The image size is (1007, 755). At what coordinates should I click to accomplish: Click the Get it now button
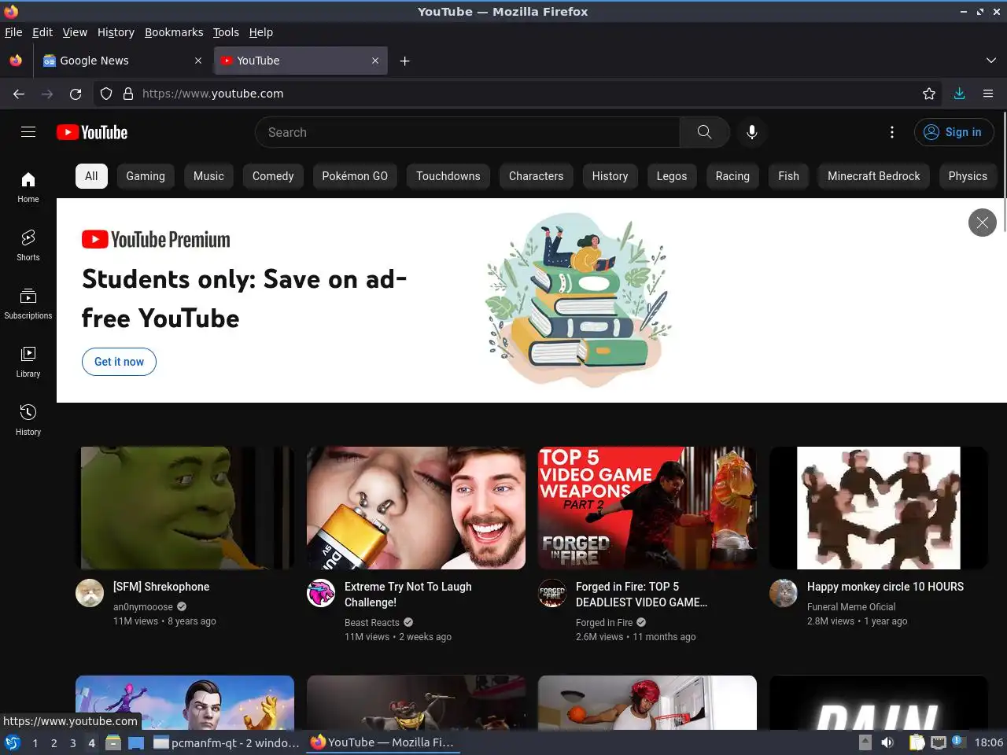tap(119, 362)
